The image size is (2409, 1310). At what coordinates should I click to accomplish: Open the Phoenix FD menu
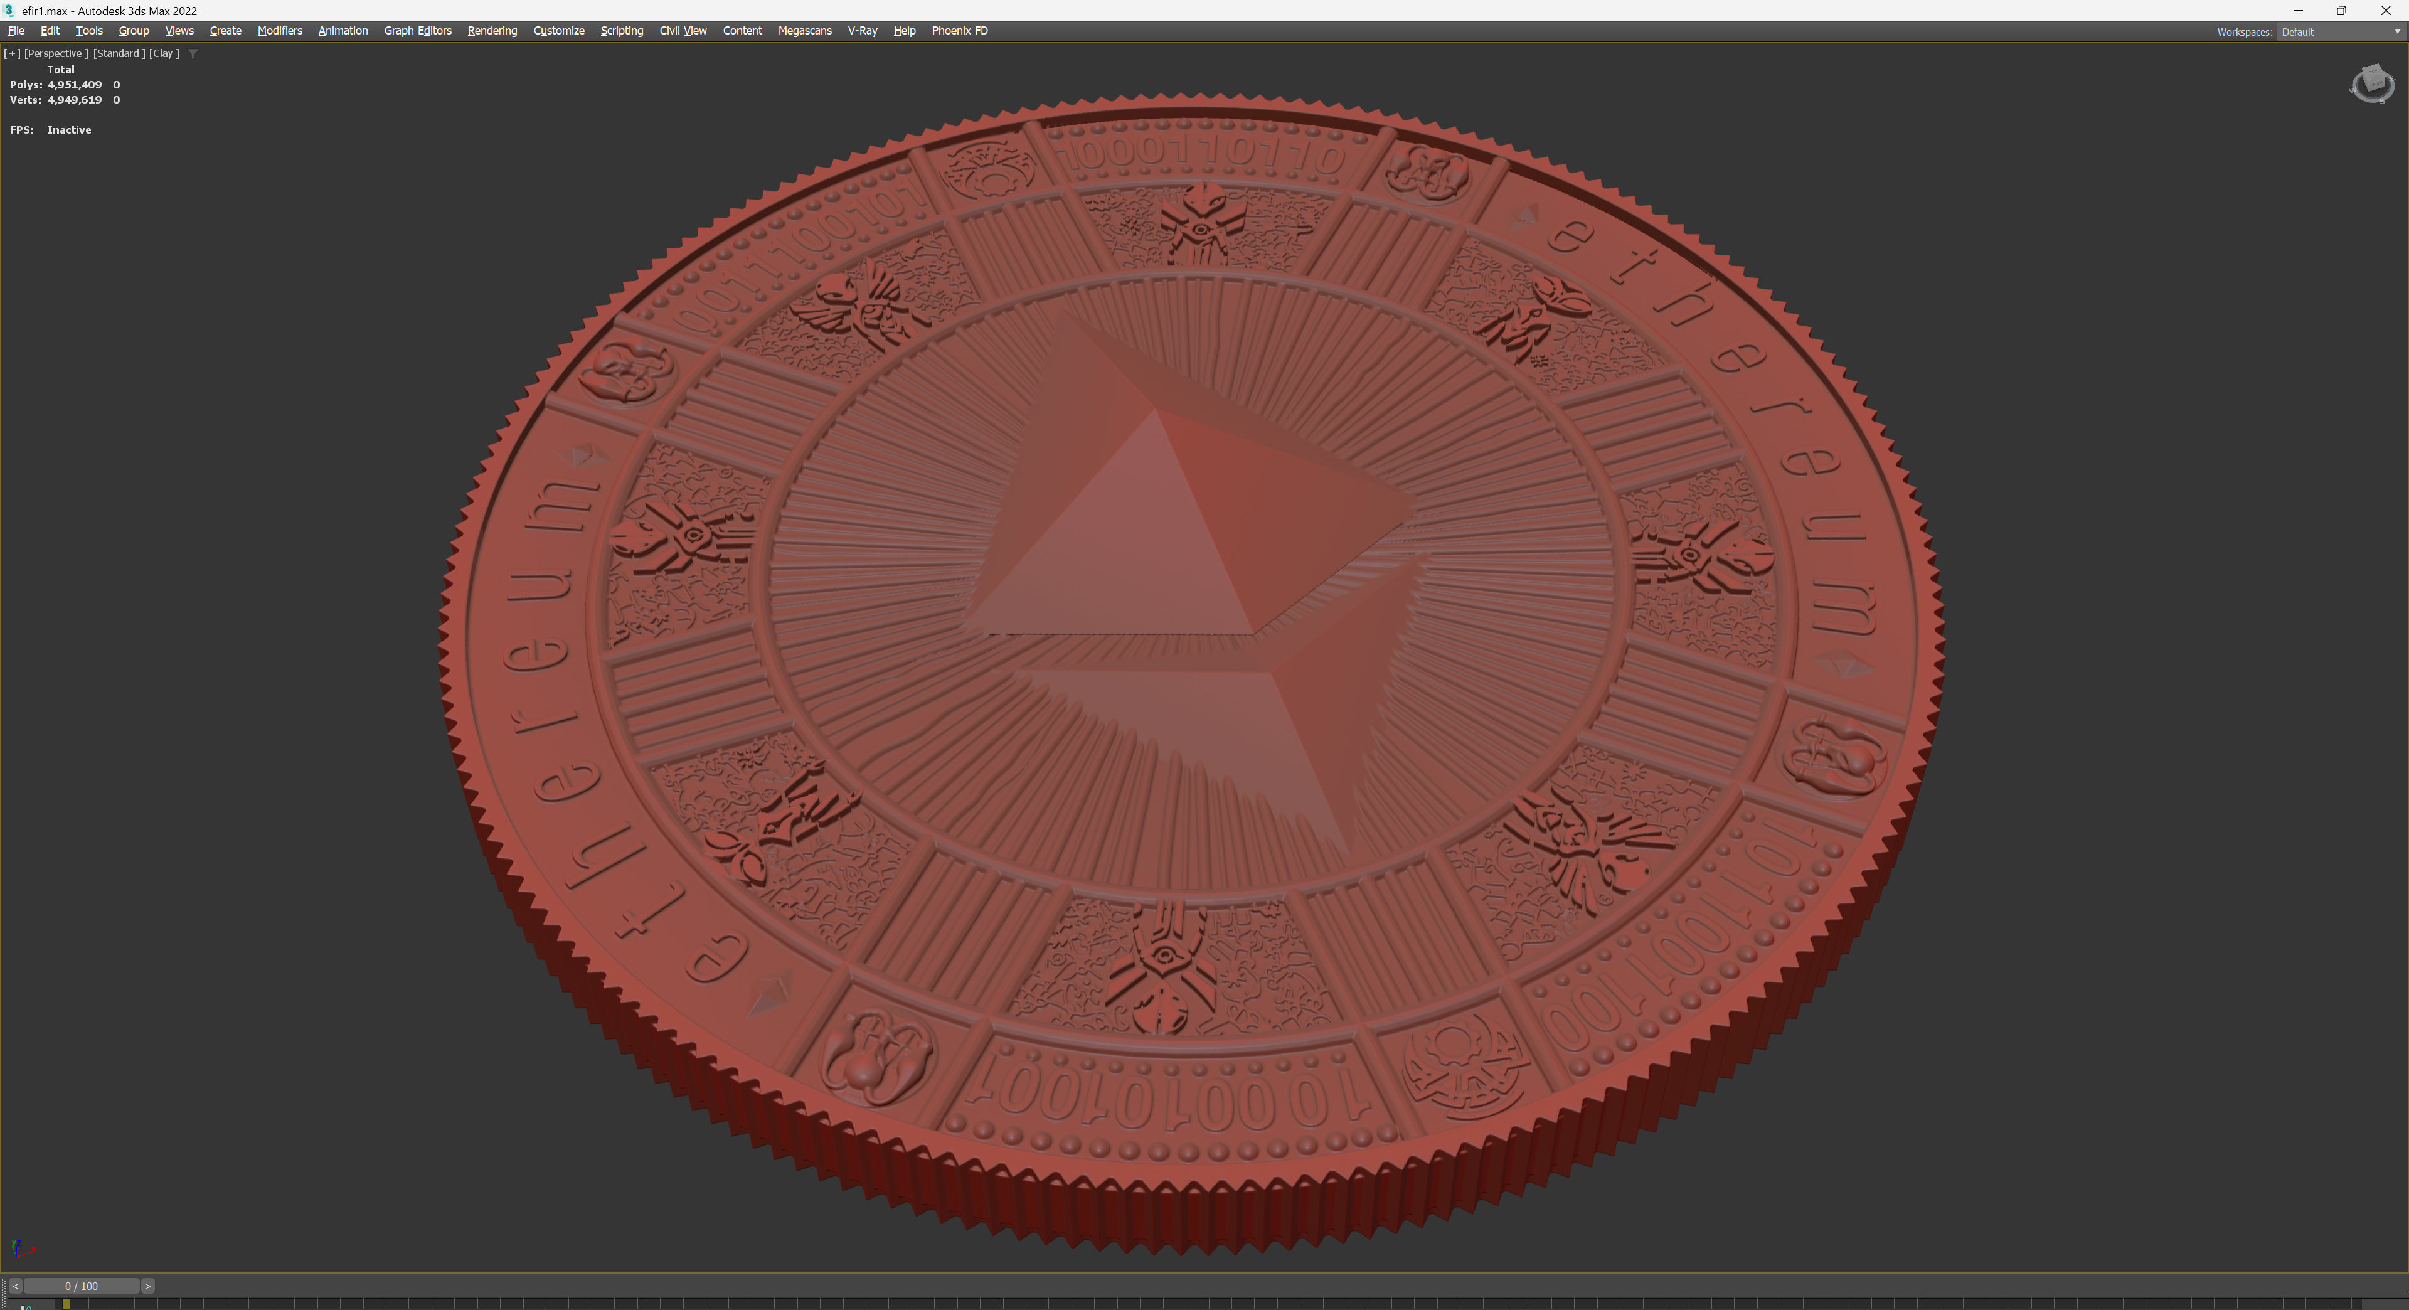pos(959,31)
